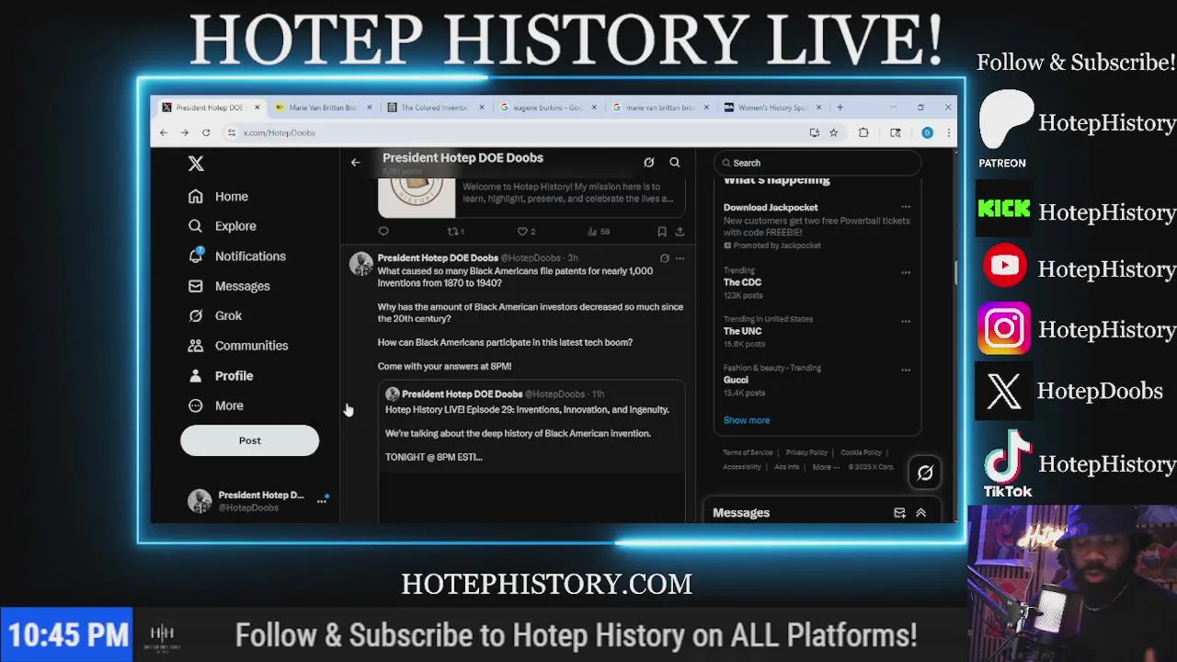Go to Home in X sidebar

(219, 196)
